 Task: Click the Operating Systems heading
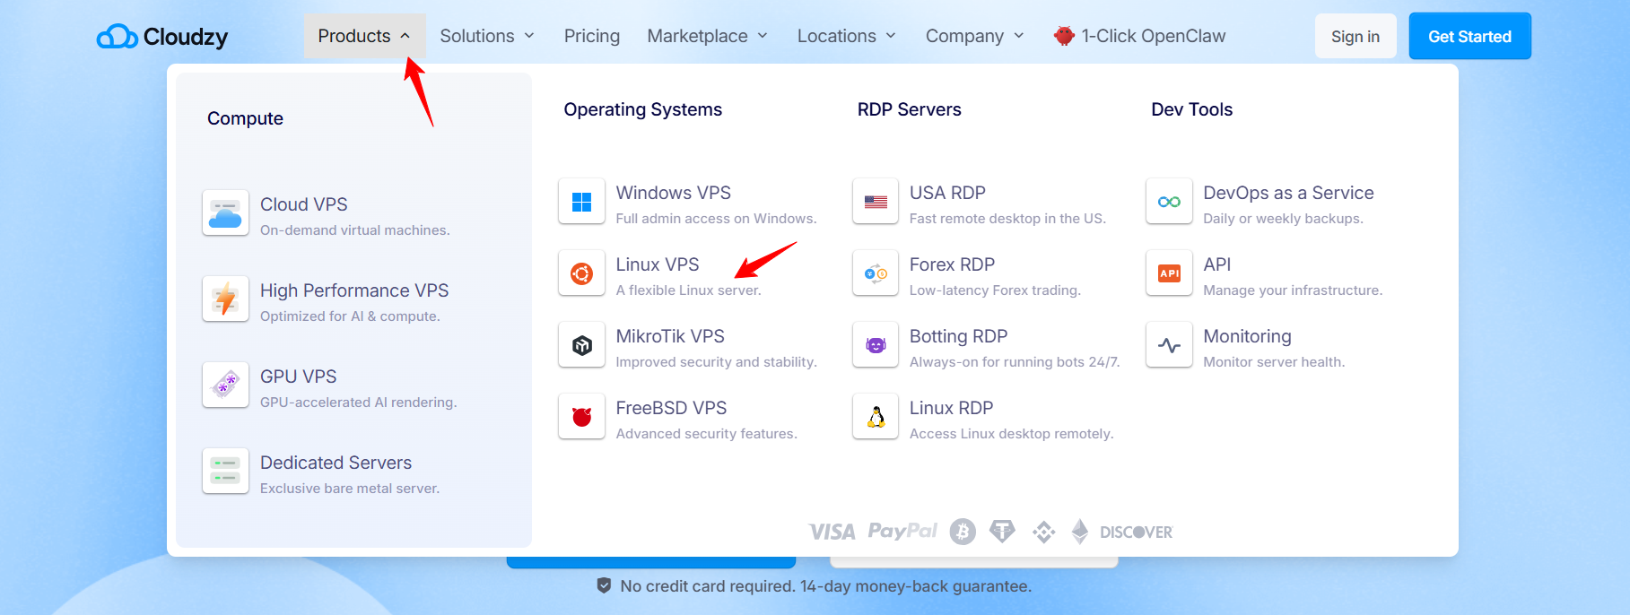[642, 109]
